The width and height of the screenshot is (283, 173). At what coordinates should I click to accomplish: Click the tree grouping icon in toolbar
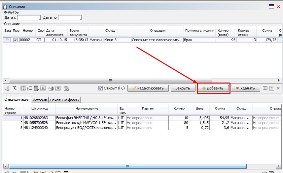[x=7, y=88]
